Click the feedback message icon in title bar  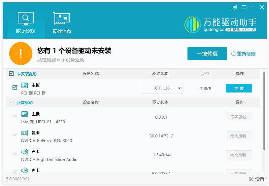[x=234, y=7]
